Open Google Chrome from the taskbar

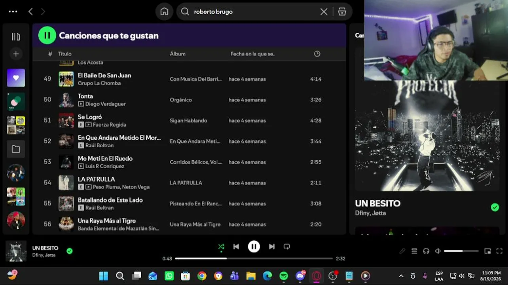tap(202, 276)
